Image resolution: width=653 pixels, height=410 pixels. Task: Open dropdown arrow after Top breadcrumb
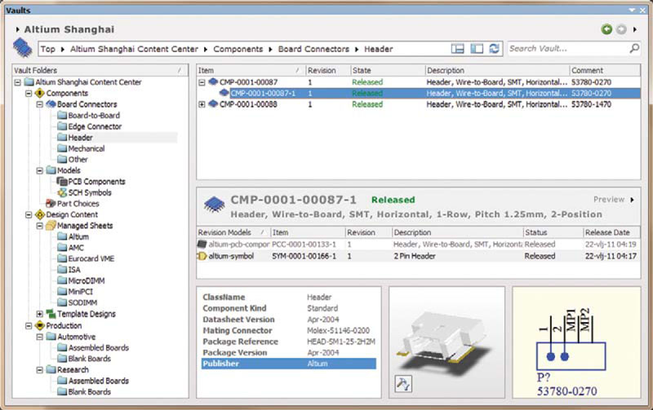(63, 50)
